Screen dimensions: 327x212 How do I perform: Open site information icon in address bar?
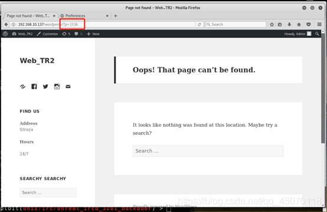click(x=14, y=24)
